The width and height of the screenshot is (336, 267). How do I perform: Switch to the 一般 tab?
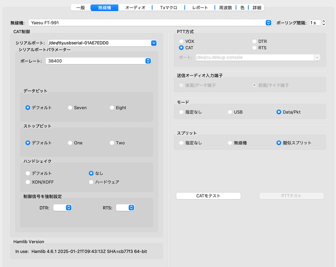80,8
